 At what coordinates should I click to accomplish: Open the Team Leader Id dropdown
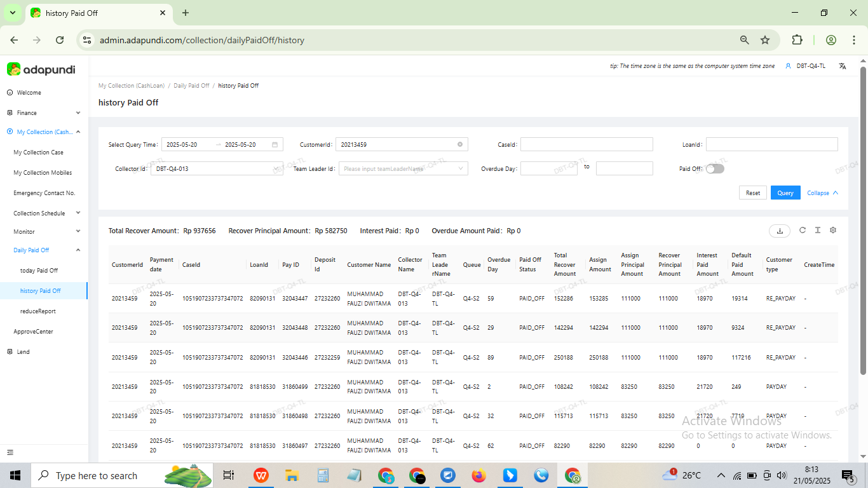click(403, 168)
